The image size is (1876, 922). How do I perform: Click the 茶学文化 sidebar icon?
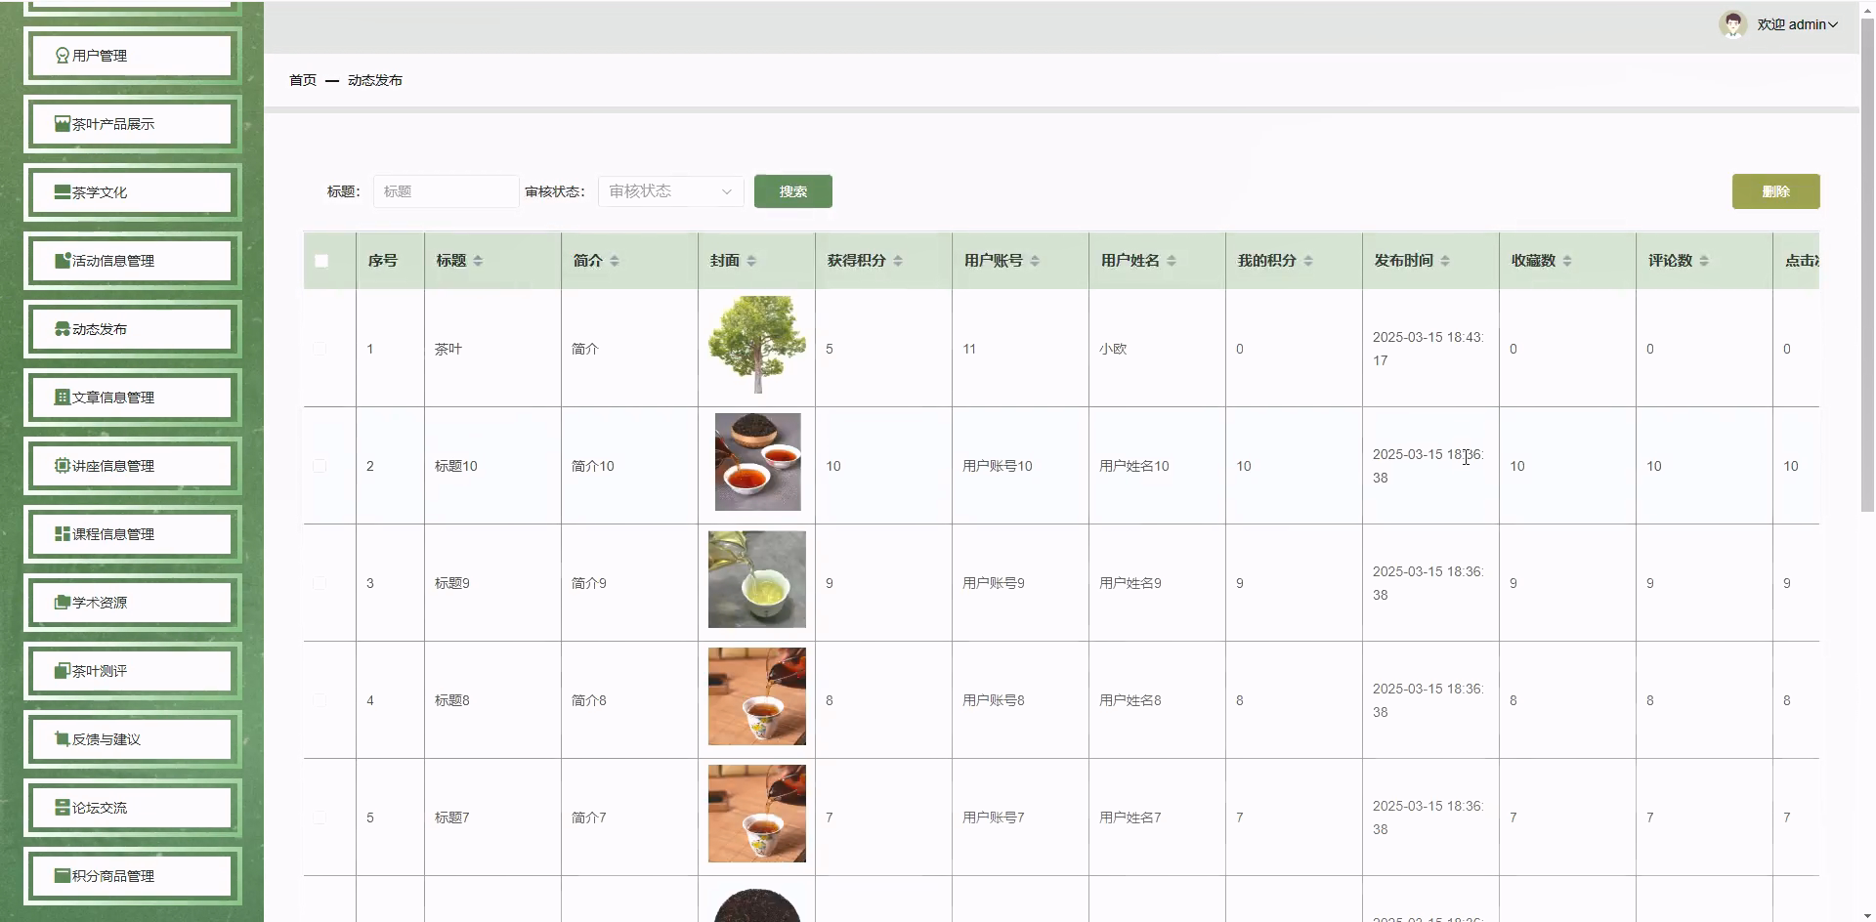(x=63, y=192)
